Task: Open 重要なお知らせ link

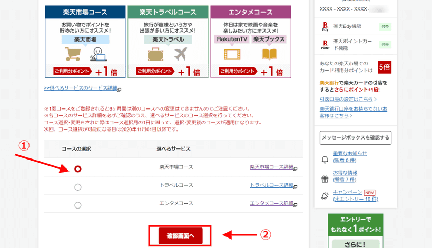Action: click(x=350, y=153)
